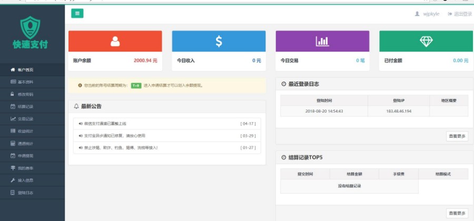The image size is (474, 221).
Task: Click 查看更多 under 结算记录TOP5
Action: (457, 213)
